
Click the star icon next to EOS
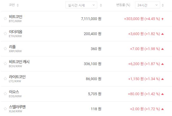pyautogui.click(x=5, y=94)
